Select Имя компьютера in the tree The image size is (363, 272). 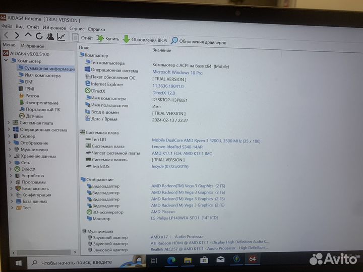[39, 75]
